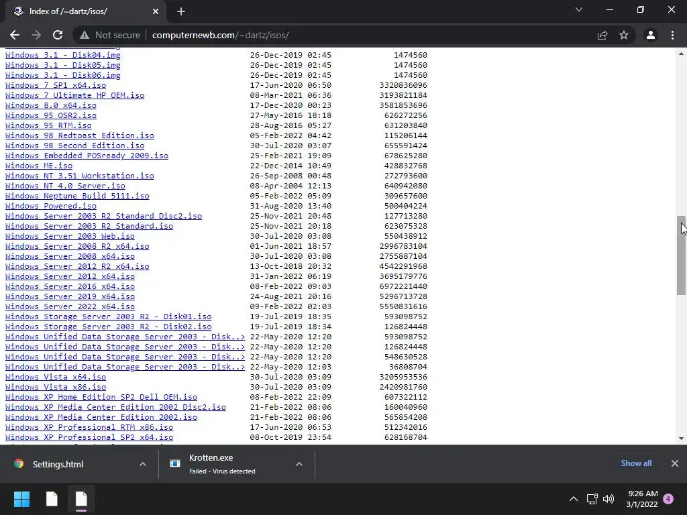Open Windows XP Media Center Edition 2002 Disc2.iso
Viewport: 687px width, 515px height.
pyautogui.click(x=115, y=408)
